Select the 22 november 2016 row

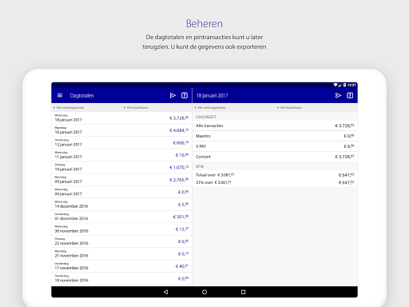pyautogui.click(x=121, y=241)
